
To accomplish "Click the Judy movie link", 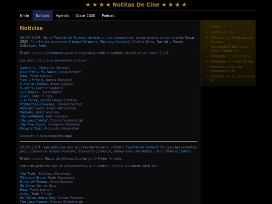I will [x=42, y=46].
